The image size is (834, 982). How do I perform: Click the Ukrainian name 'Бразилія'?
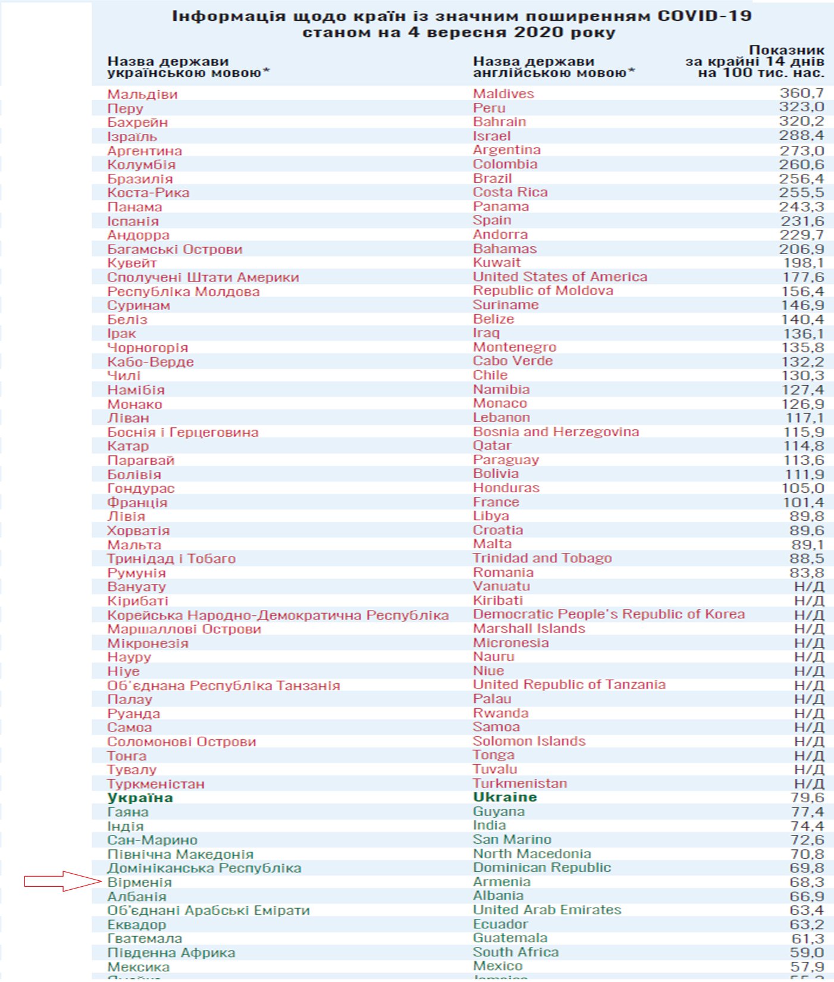coord(140,179)
